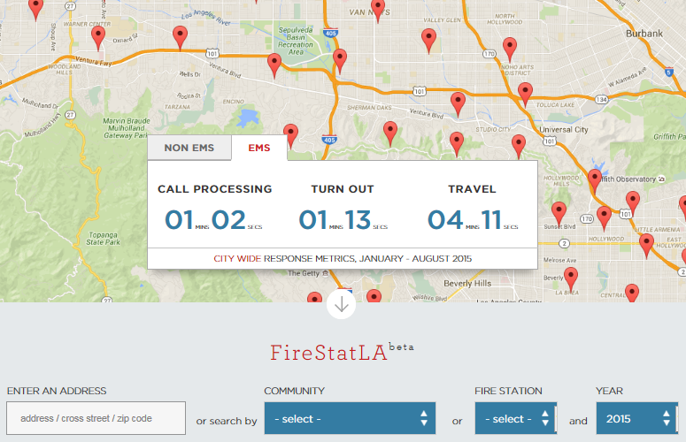
Task: Click the Beverly Hills map label
Action: (467, 284)
